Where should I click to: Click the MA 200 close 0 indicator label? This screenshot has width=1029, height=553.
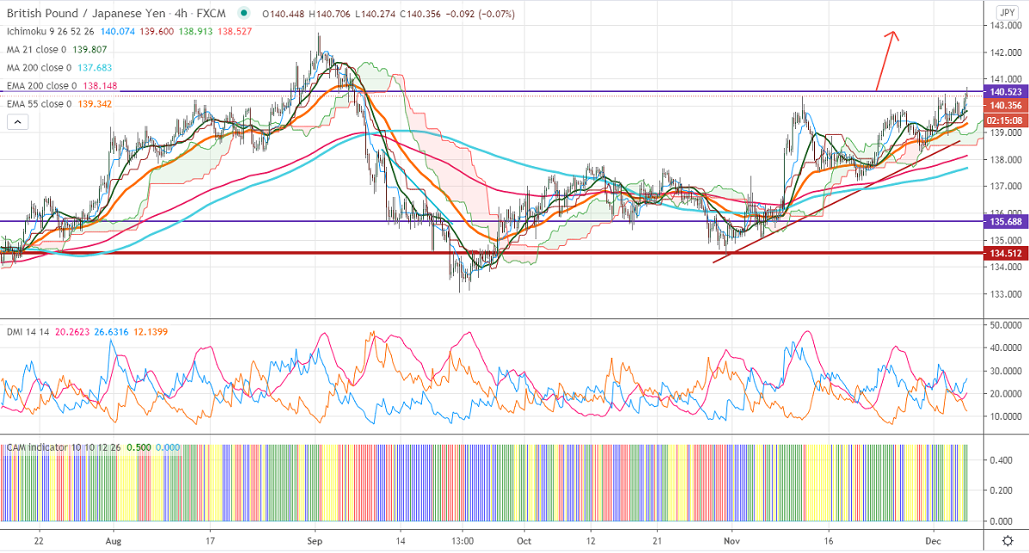point(40,68)
